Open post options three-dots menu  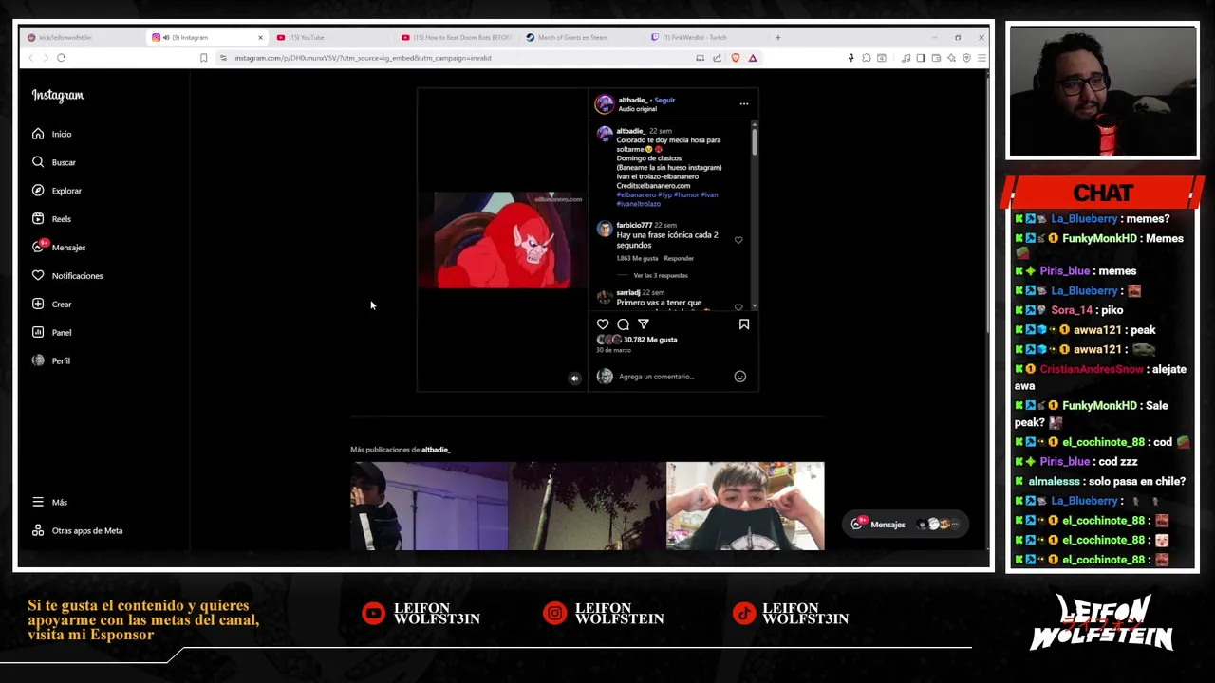click(x=744, y=103)
